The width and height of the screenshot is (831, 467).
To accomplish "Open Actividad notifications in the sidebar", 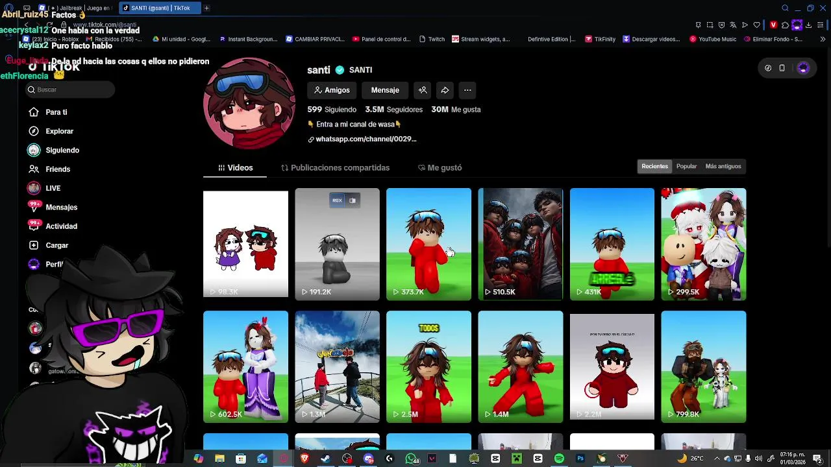I will coord(53,226).
